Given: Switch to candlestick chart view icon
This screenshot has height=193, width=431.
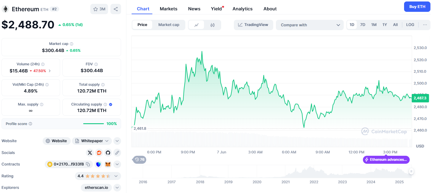Looking at the screenshot, I should pyautogui.click(x=212, y=25).
